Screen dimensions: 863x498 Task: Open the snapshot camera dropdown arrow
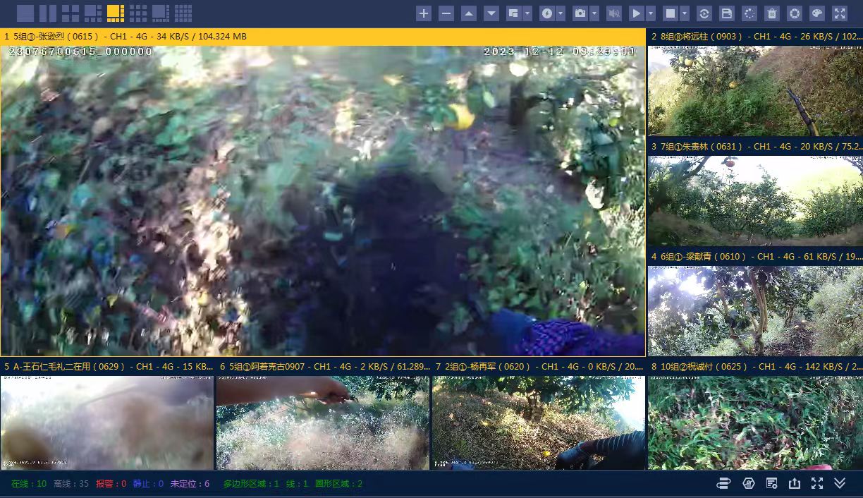(x=595, y=13)
